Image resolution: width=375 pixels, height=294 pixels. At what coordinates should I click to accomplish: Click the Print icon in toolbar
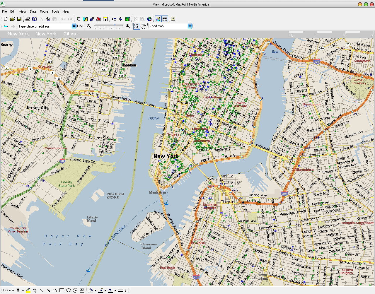28,19
